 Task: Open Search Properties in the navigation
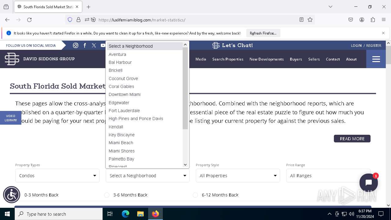tap(228, 59)
